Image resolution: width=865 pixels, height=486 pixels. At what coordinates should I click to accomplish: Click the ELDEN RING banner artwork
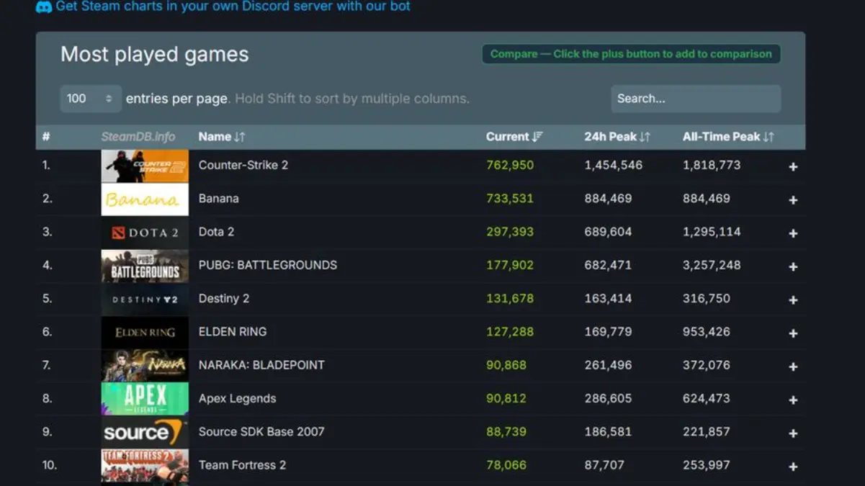[x=144, y=332]
